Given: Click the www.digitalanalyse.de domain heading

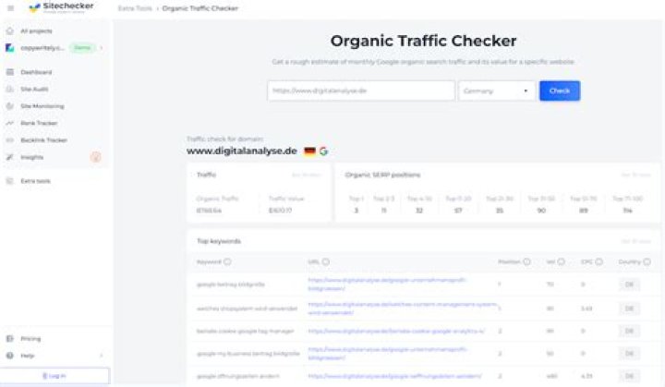Looking at the screenshot, I should coord(242,151).
